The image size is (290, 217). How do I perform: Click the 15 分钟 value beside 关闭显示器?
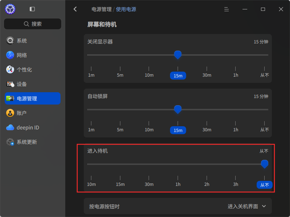(261, 42)
